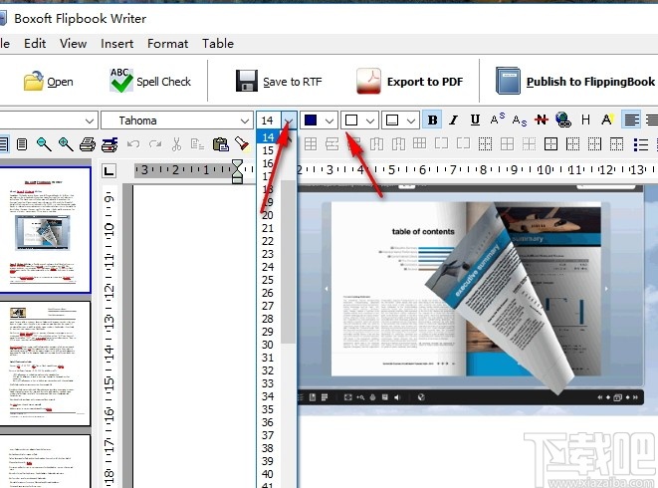Toggle Superscript formatting

tap(498, 121)
